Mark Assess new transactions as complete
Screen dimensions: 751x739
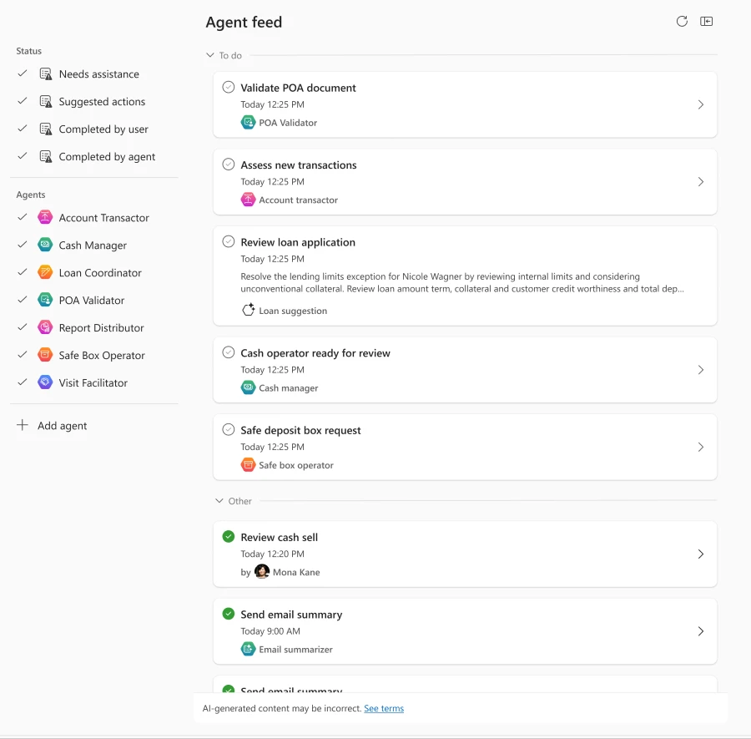click(x=228, y=164)
